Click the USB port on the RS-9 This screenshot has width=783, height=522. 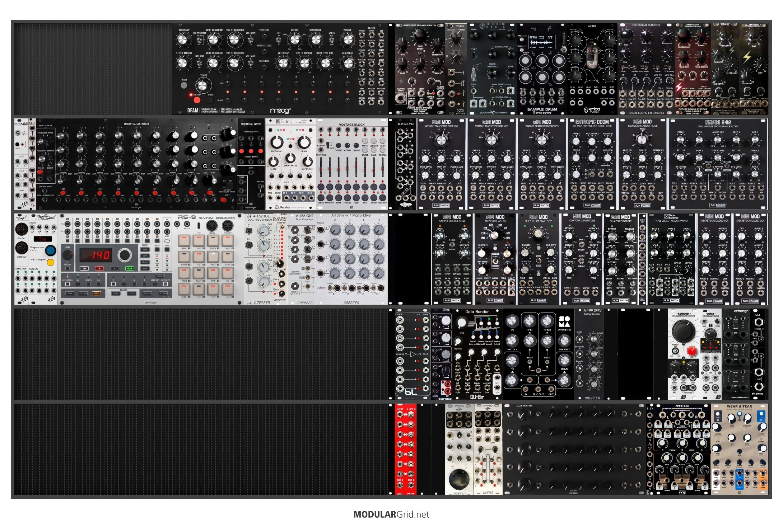click(199, 226)
